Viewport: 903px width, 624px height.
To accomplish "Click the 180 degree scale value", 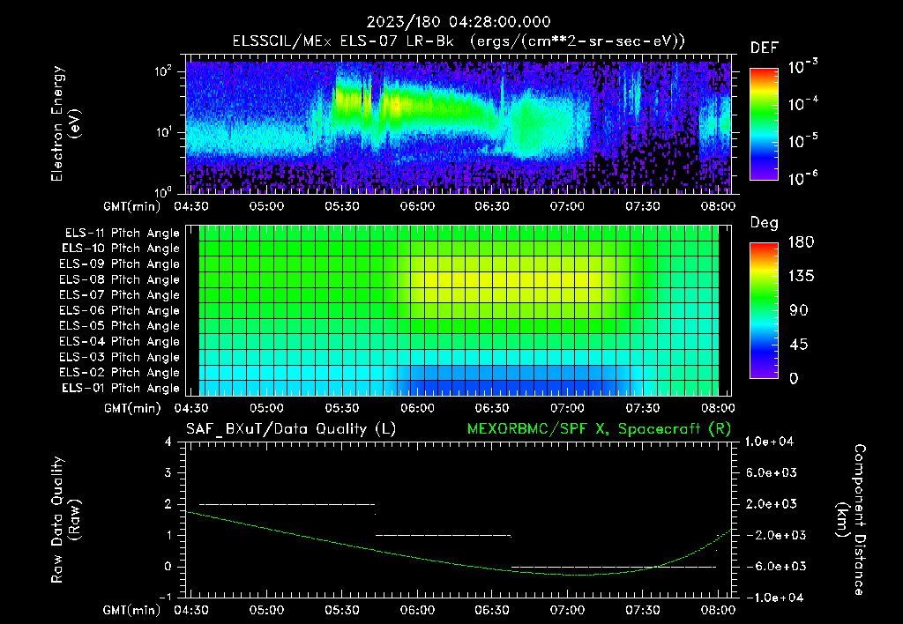I will [801, 242].
